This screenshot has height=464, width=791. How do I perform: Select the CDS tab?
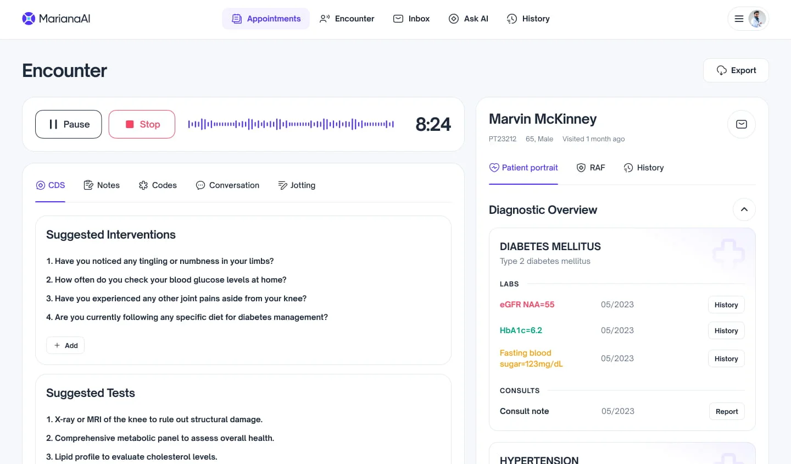[x=51, y=185]
